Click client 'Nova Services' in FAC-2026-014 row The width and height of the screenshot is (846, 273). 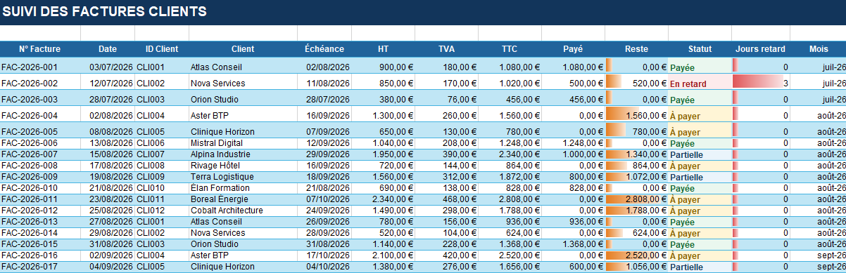coord(243,233)
